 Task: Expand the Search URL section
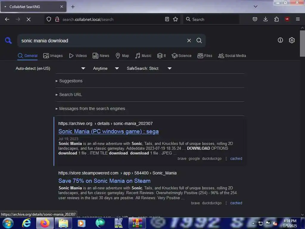pos(69,95)
